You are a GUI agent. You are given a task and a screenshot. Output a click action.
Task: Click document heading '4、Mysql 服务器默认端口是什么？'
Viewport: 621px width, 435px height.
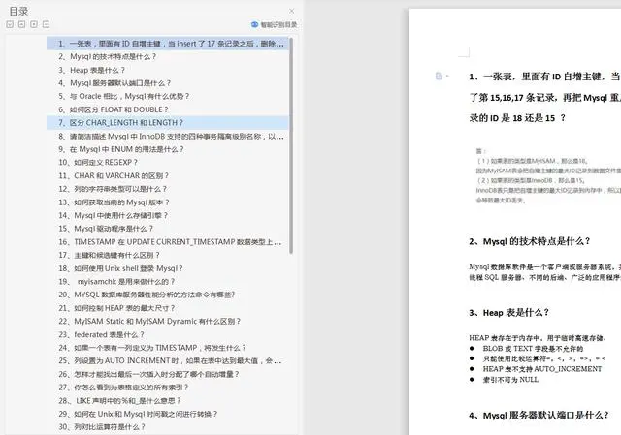(x=539, y=416)
